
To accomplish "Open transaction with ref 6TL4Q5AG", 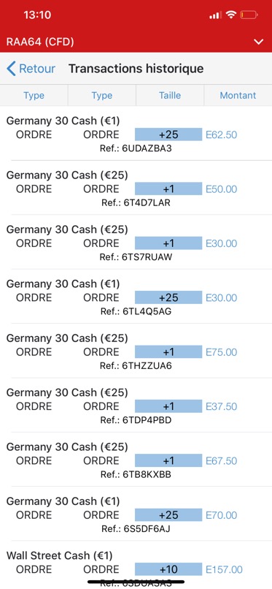I will click(136, 297).
